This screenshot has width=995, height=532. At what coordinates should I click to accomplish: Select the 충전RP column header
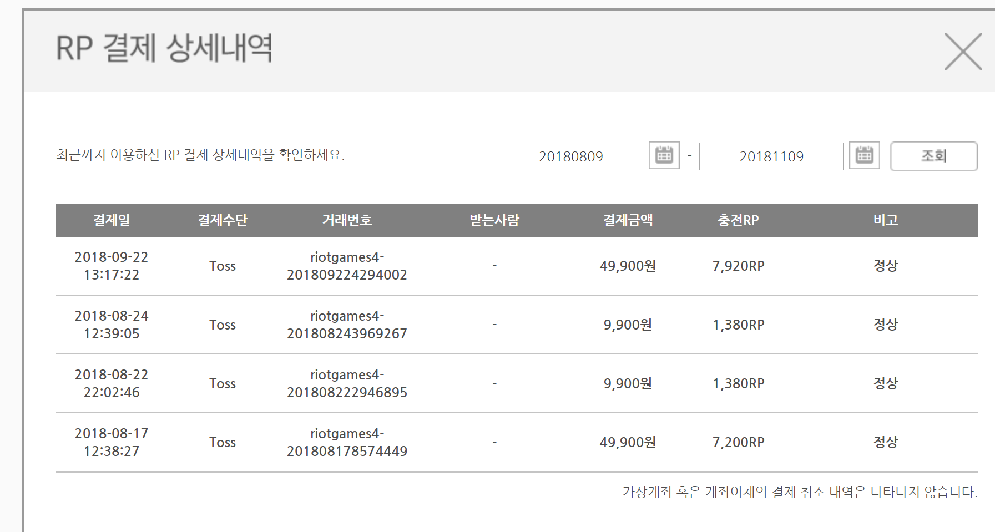pyautogui.click(x=739, y=220)
